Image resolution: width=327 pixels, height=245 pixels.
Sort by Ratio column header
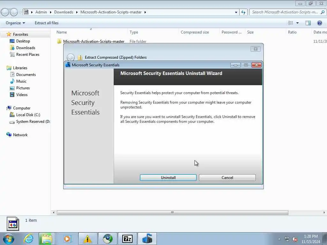tap(292, 32)
